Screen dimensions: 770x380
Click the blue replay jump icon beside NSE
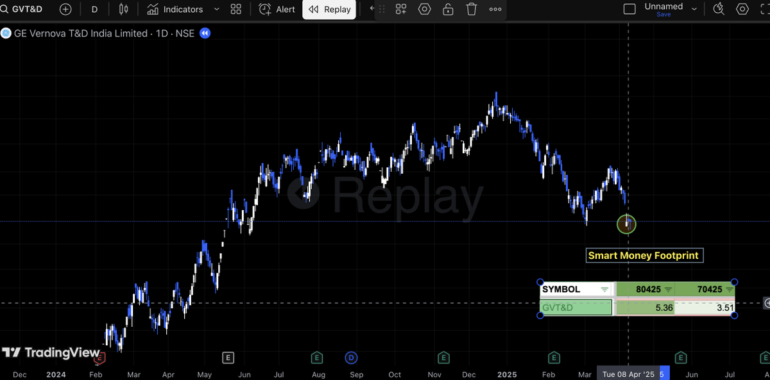(x=205, y=33)
